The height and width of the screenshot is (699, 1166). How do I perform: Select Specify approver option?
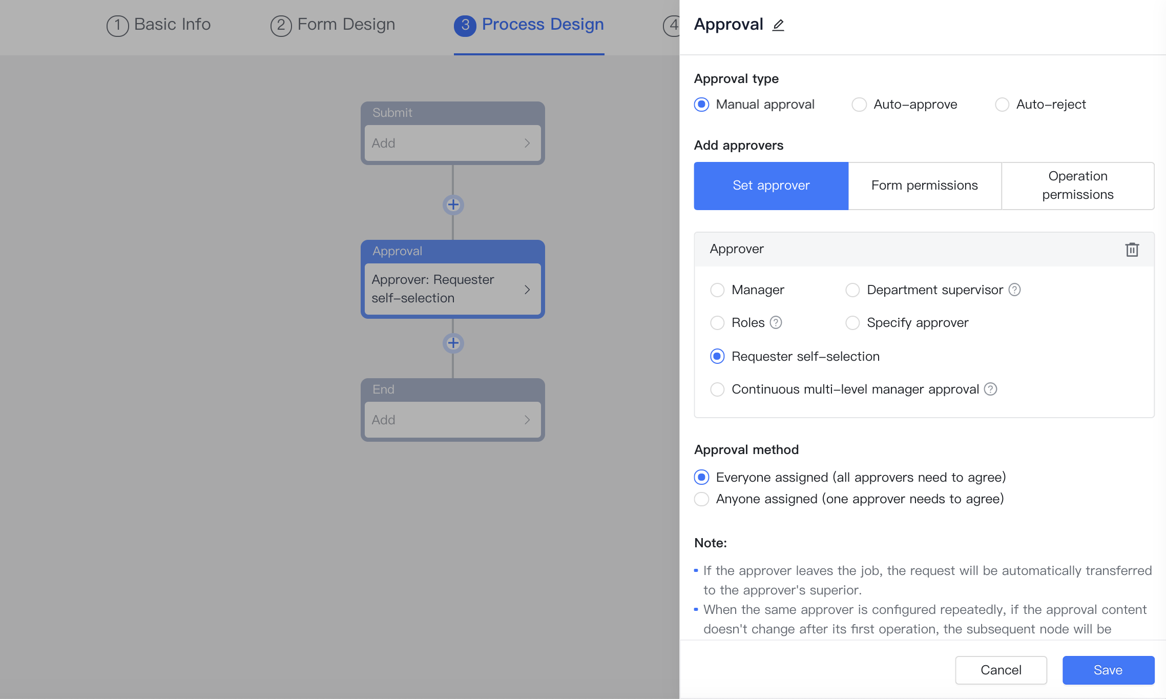(852, 323)
